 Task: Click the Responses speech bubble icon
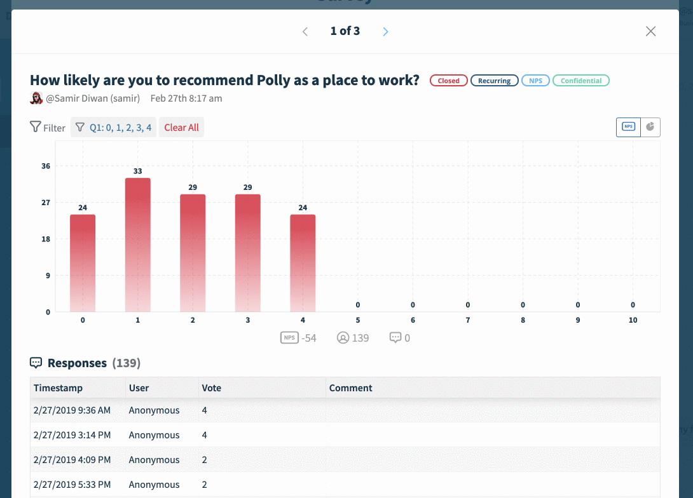click(x=36, y=363)
